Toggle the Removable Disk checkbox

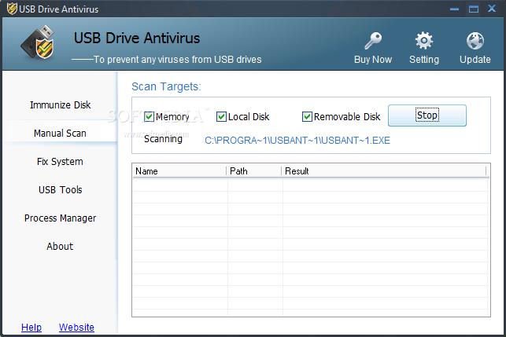307,116
